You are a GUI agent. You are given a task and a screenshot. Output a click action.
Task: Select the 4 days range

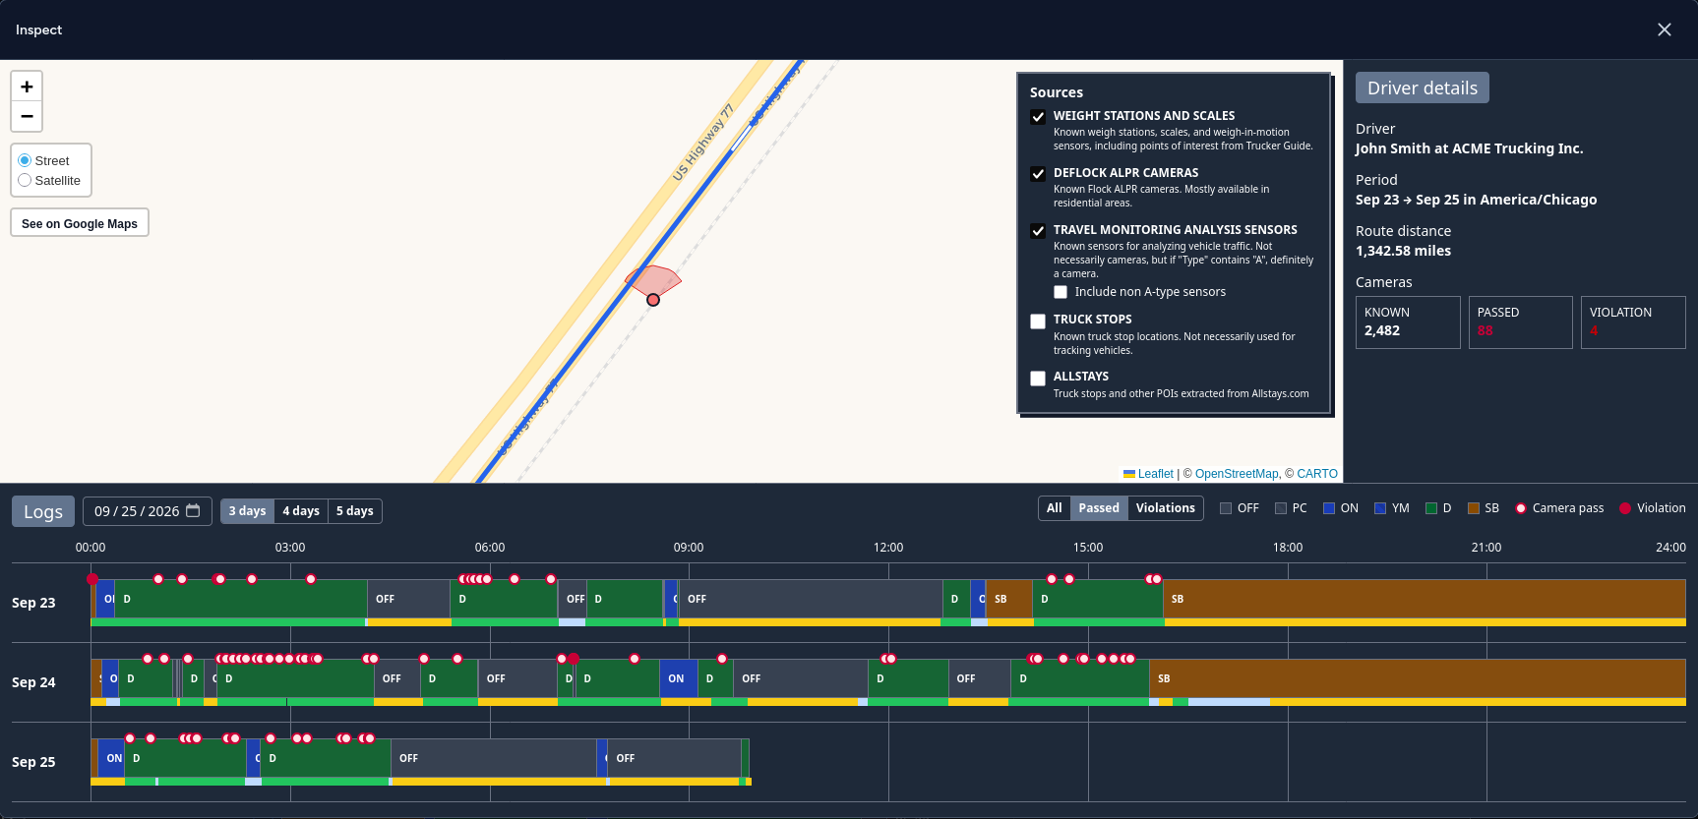click(x=301, y=511)
